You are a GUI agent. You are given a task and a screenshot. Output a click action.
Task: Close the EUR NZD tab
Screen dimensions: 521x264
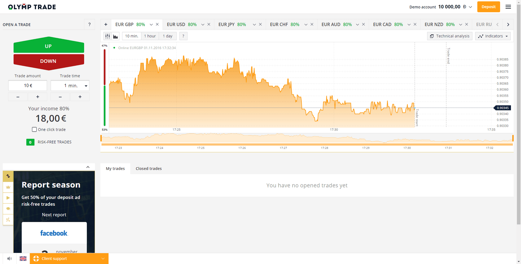pyautogui.click(x=466, y=24)
